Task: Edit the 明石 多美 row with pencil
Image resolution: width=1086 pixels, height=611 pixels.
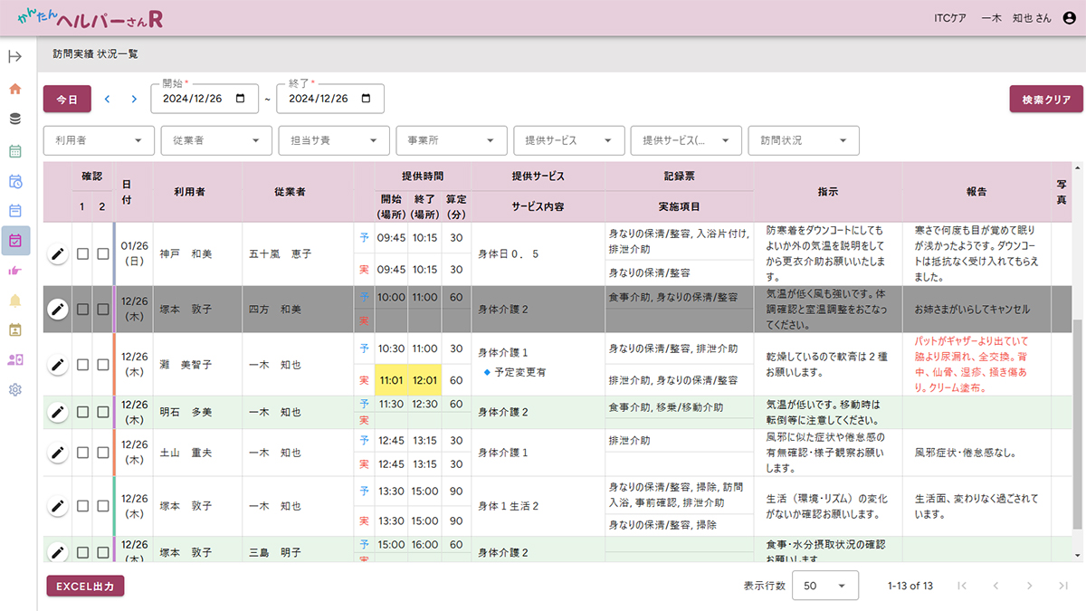Action: tap(58, 412)
